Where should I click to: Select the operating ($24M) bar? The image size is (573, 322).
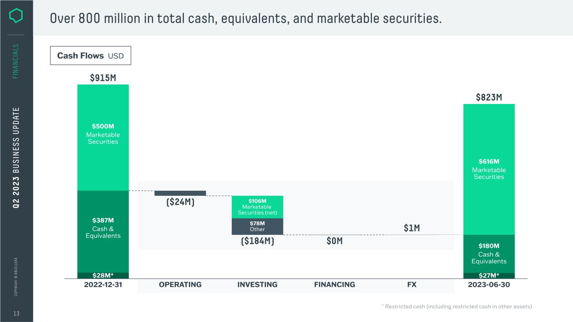180,193
